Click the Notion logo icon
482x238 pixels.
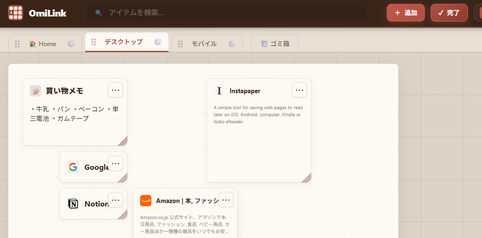(73, 204)
